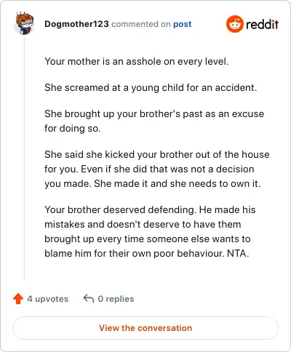Click the "She brought up your brother's past" line

point(154,113)
